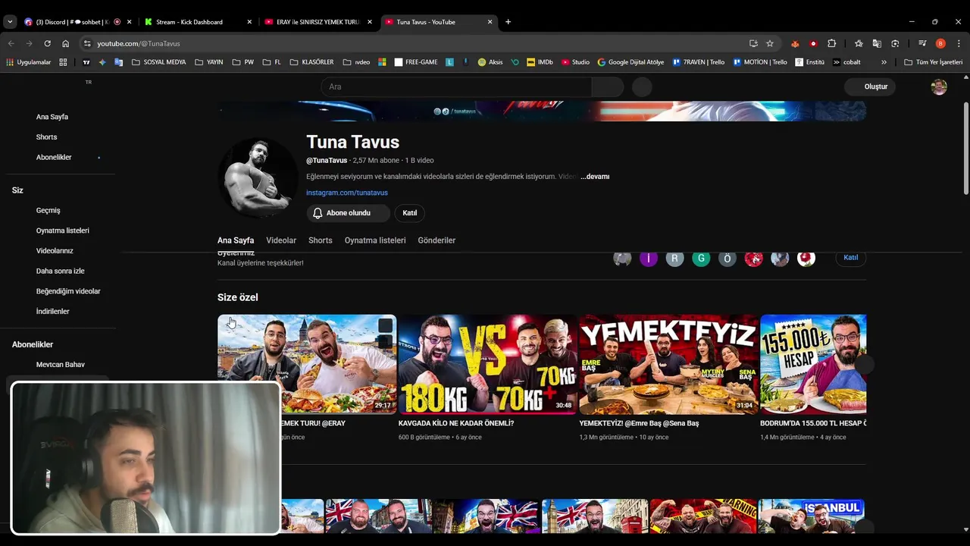Viewport: 970px width, 546px height.
Task: Click the YouTube search button
Action: 607,86
